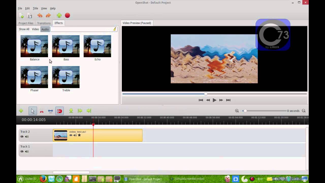The width and height of the screenshot is (325, 183).
Task: Select the Balance audio effect
Action: click(x=34, y=48)
